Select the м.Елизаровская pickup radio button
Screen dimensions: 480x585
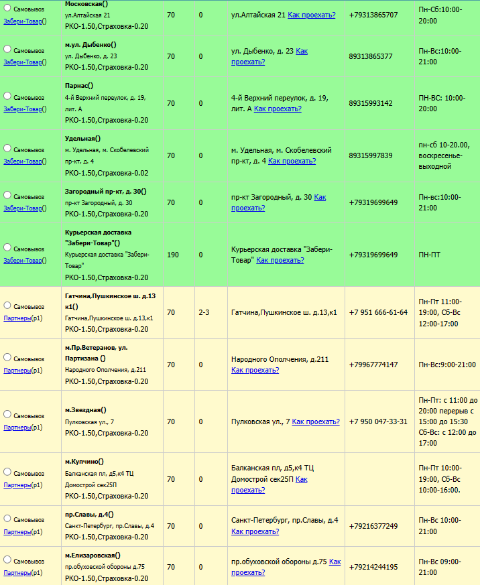[x=7, y=560]
